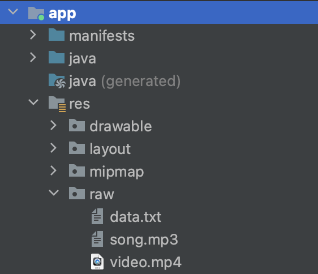
Task: Click the song.mp3 file icon
Action: 97,239
